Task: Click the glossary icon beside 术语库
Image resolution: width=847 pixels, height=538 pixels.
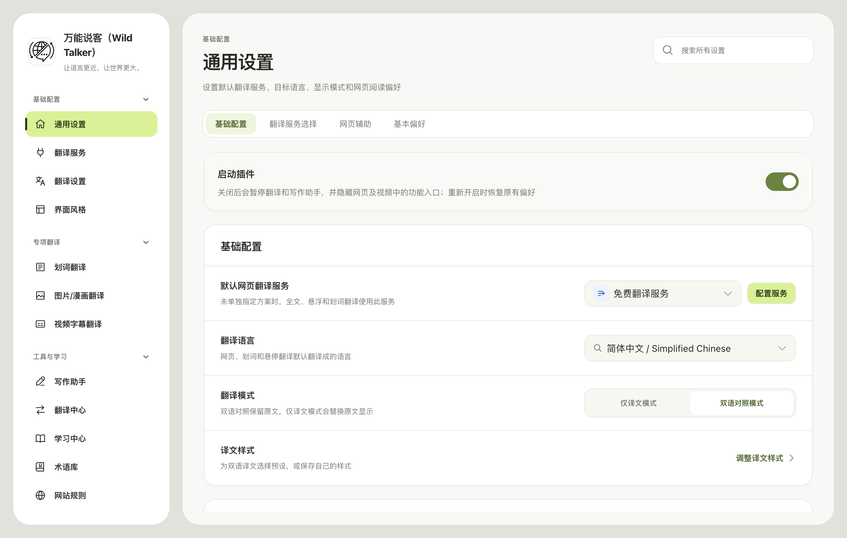Action: (40, 467)
